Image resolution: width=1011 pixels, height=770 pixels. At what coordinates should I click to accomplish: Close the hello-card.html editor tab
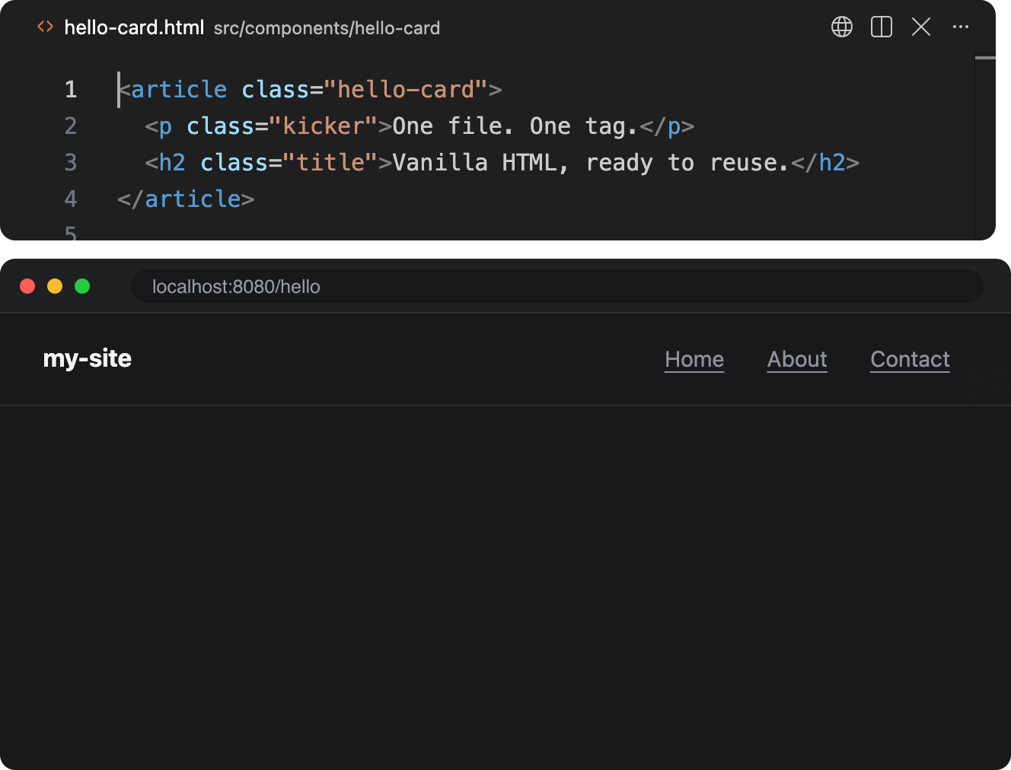921,27
